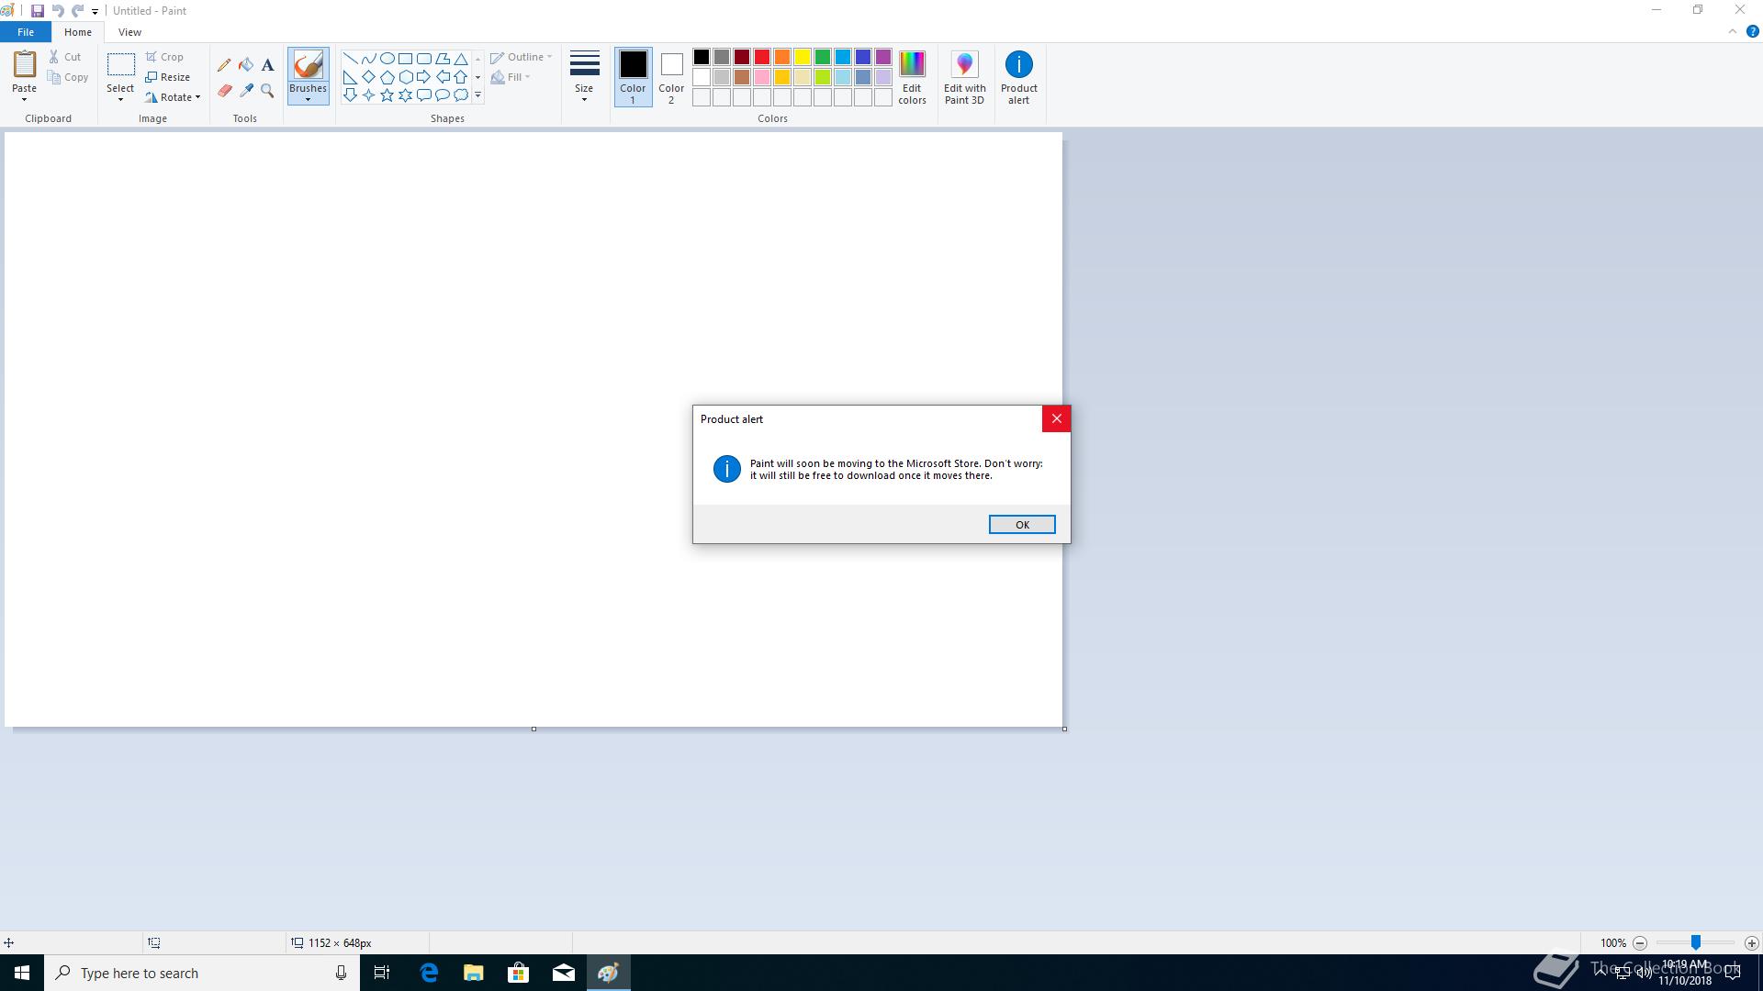
Task: Click the Undo icon in title bar
Action: pos(58,11)
